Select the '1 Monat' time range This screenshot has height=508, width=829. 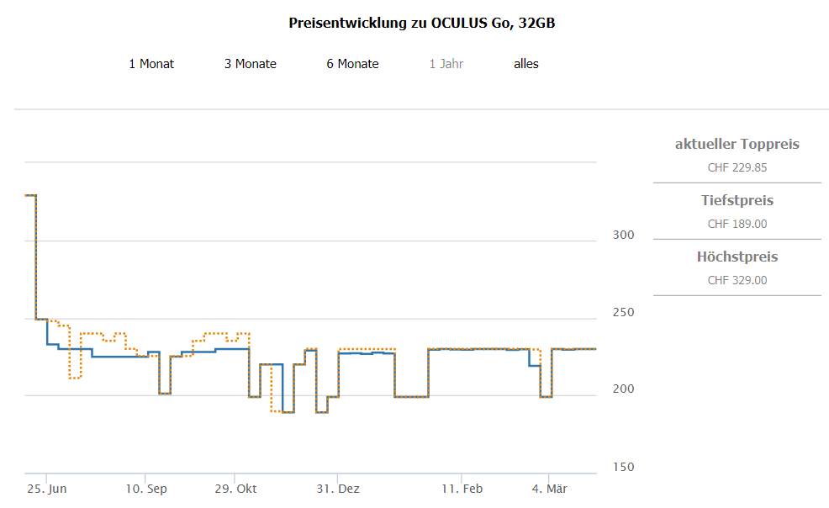pyautogui.click(x=151, y=64)
